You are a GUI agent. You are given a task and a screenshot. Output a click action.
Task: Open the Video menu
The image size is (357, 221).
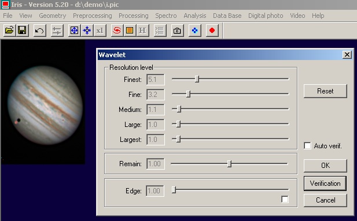pyautogui.click(x=297, y=16)
